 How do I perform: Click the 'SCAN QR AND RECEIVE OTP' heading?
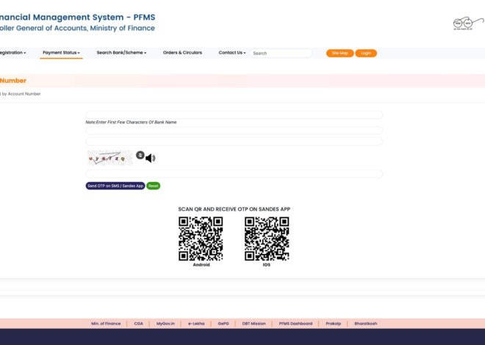[234, 209]
